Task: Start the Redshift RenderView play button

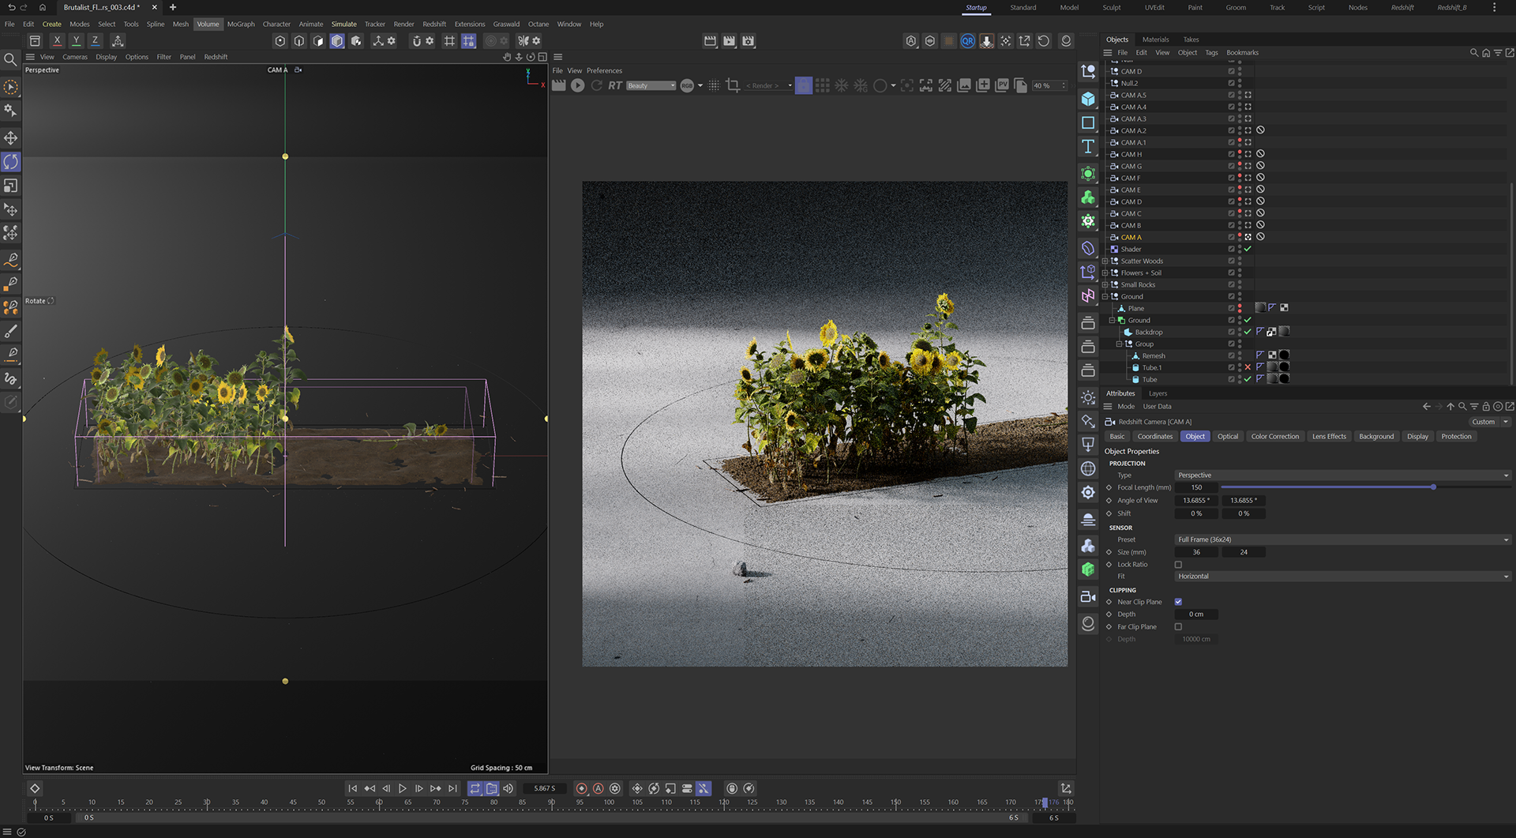Action: 578,85
